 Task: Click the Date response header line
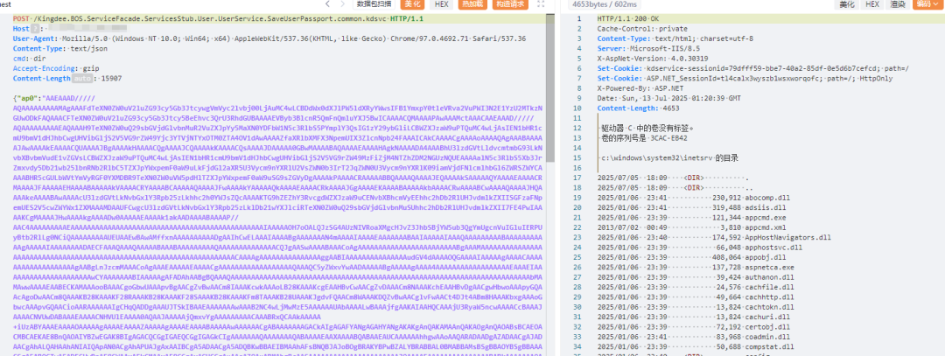click(669, 98)
